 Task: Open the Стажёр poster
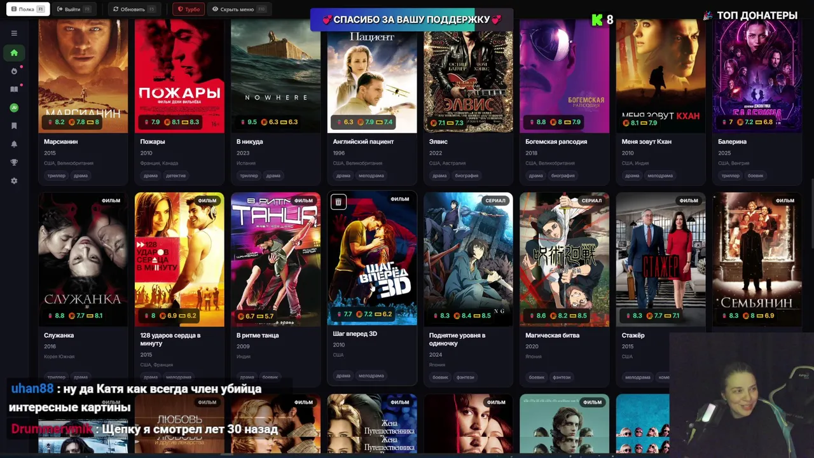(x=661, y=259)
